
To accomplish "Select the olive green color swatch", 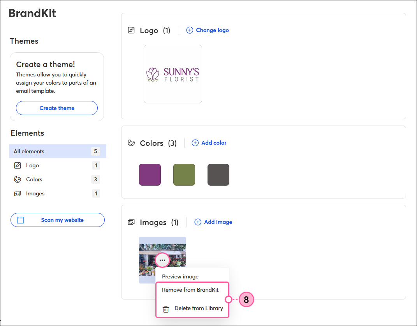I will pos(184,175).
